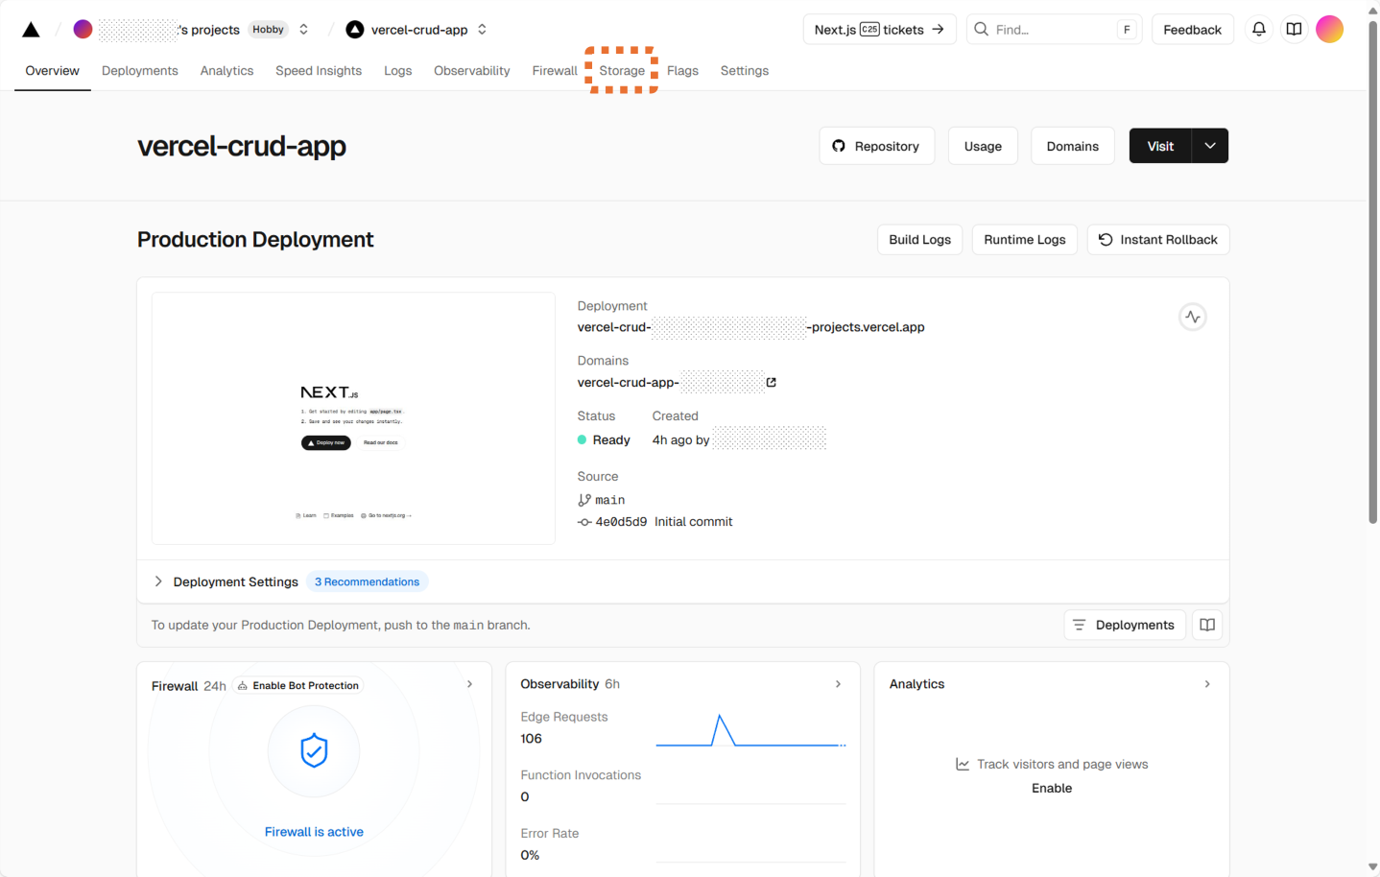Open the documentation book icon in header

tap(1294, 30)
